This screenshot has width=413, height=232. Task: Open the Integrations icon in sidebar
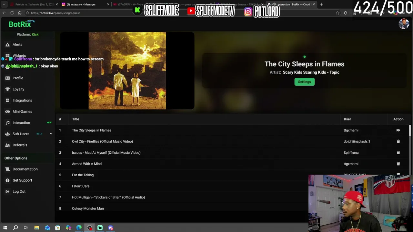7,101
